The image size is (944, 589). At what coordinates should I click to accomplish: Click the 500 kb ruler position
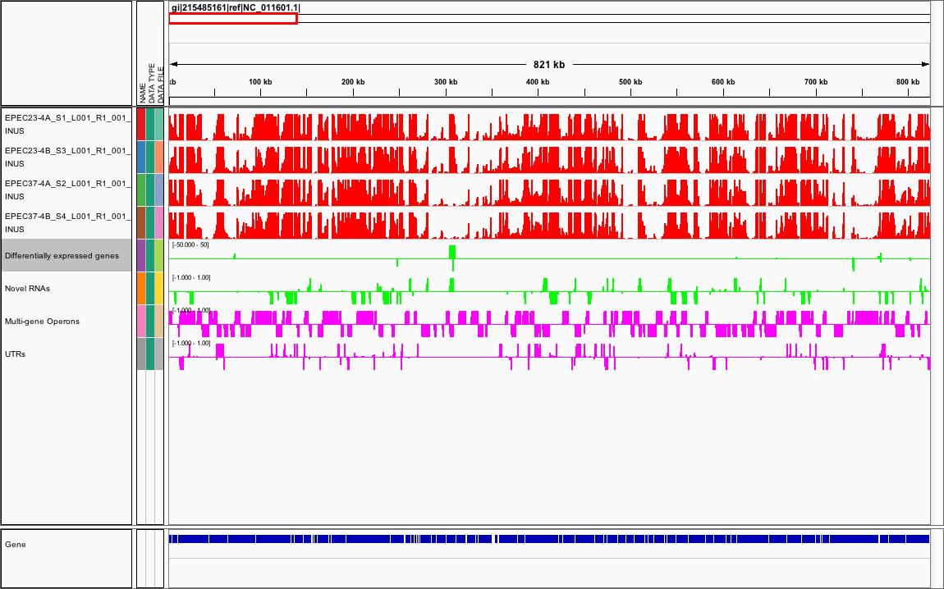click(630, 82)
